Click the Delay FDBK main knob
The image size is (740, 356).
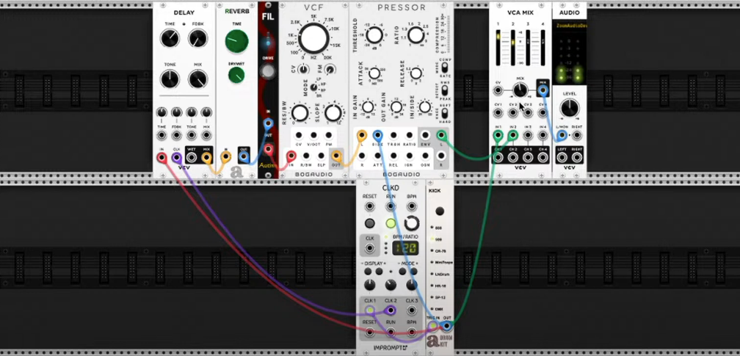(197, 38)
